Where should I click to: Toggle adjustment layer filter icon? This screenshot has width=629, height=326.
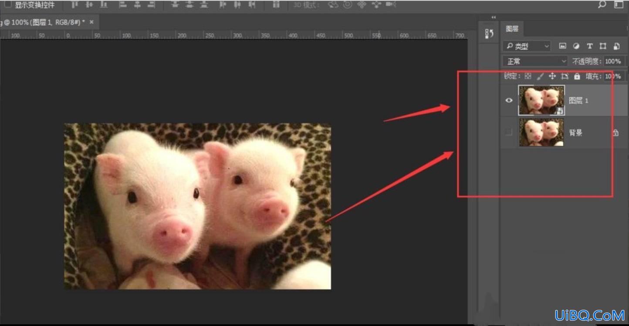tap(576, 46)
